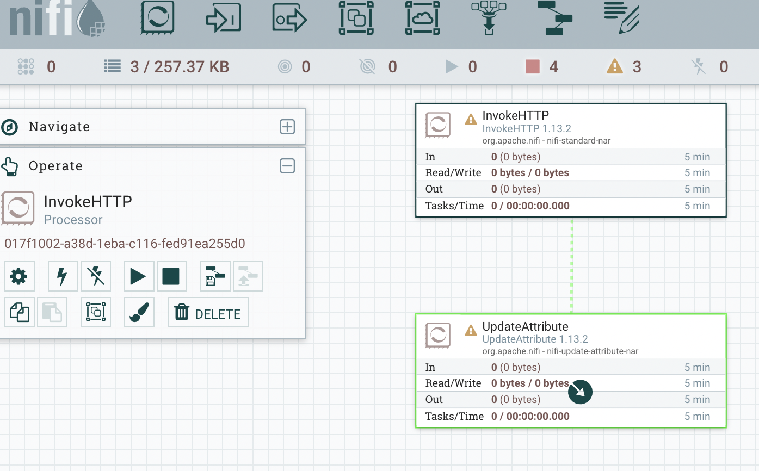This screenshot has height=471, width=759.
Task: Create a template from the selected processor
Action: coord(215,276)
